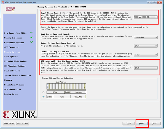
Task: Select BANK ROW COLUMN address mapping radio
Action: tap(43, 97)
